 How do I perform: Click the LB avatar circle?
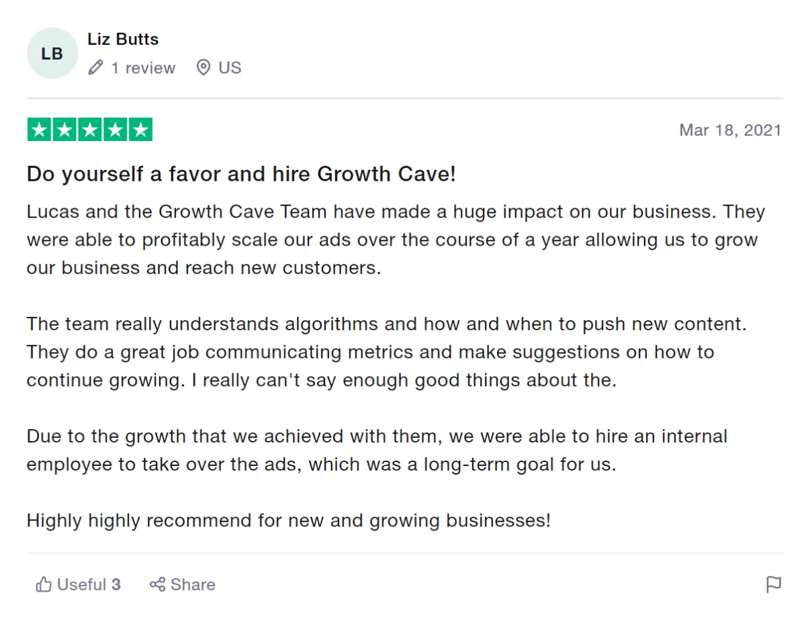52,53
